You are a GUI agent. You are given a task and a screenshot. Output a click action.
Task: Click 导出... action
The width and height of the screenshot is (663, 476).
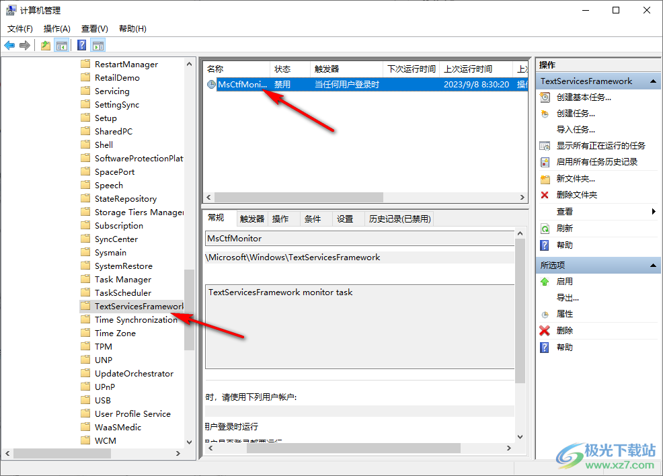pos(568,298)
